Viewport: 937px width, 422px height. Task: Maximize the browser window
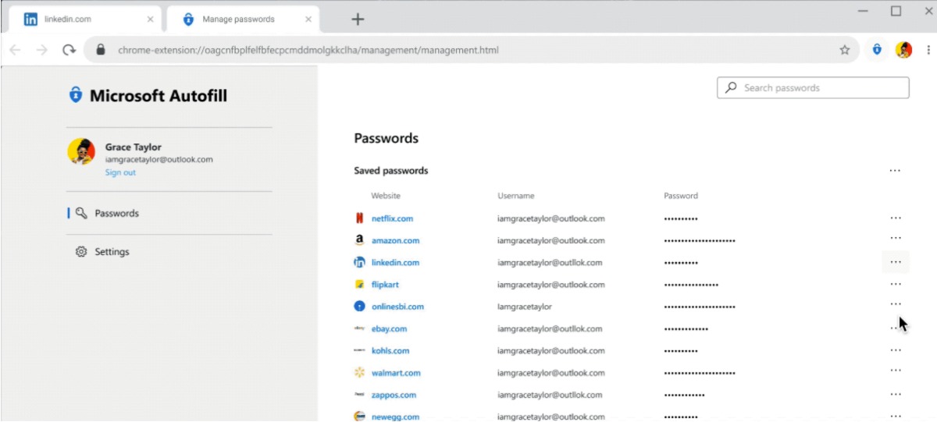(x=896, y=11)
